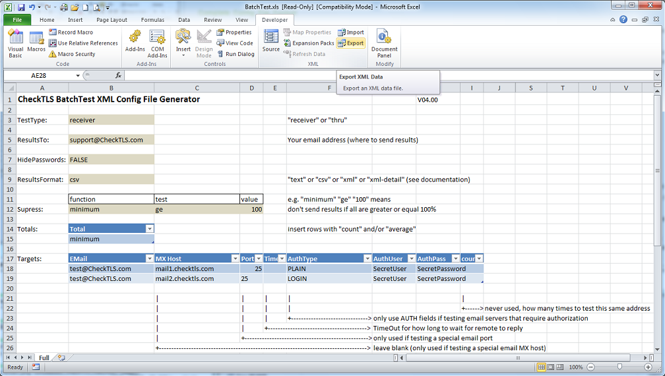The image size is (665, 376).
Task: Open the View tab
Action: coord(241,20)
